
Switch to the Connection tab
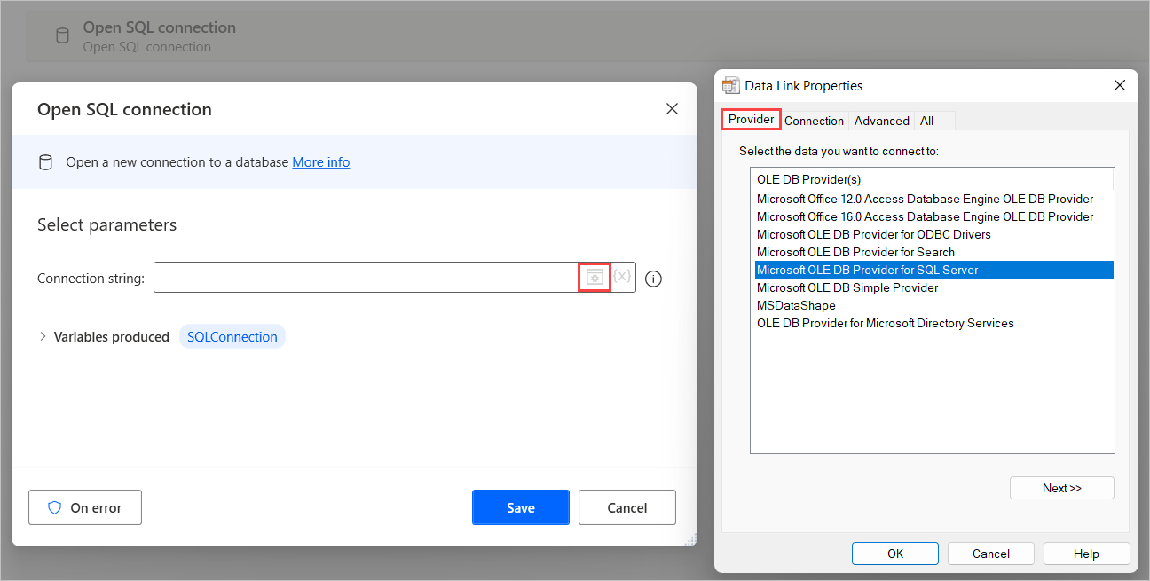pyautogui.click(x=814, y=120)
